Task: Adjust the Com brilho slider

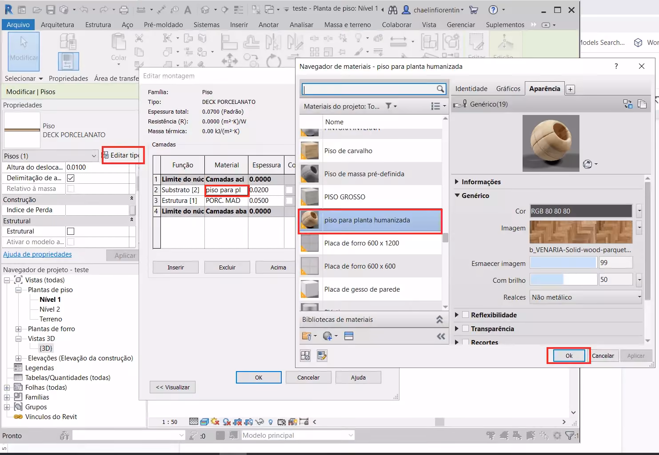Action: [x=563, y=280]
